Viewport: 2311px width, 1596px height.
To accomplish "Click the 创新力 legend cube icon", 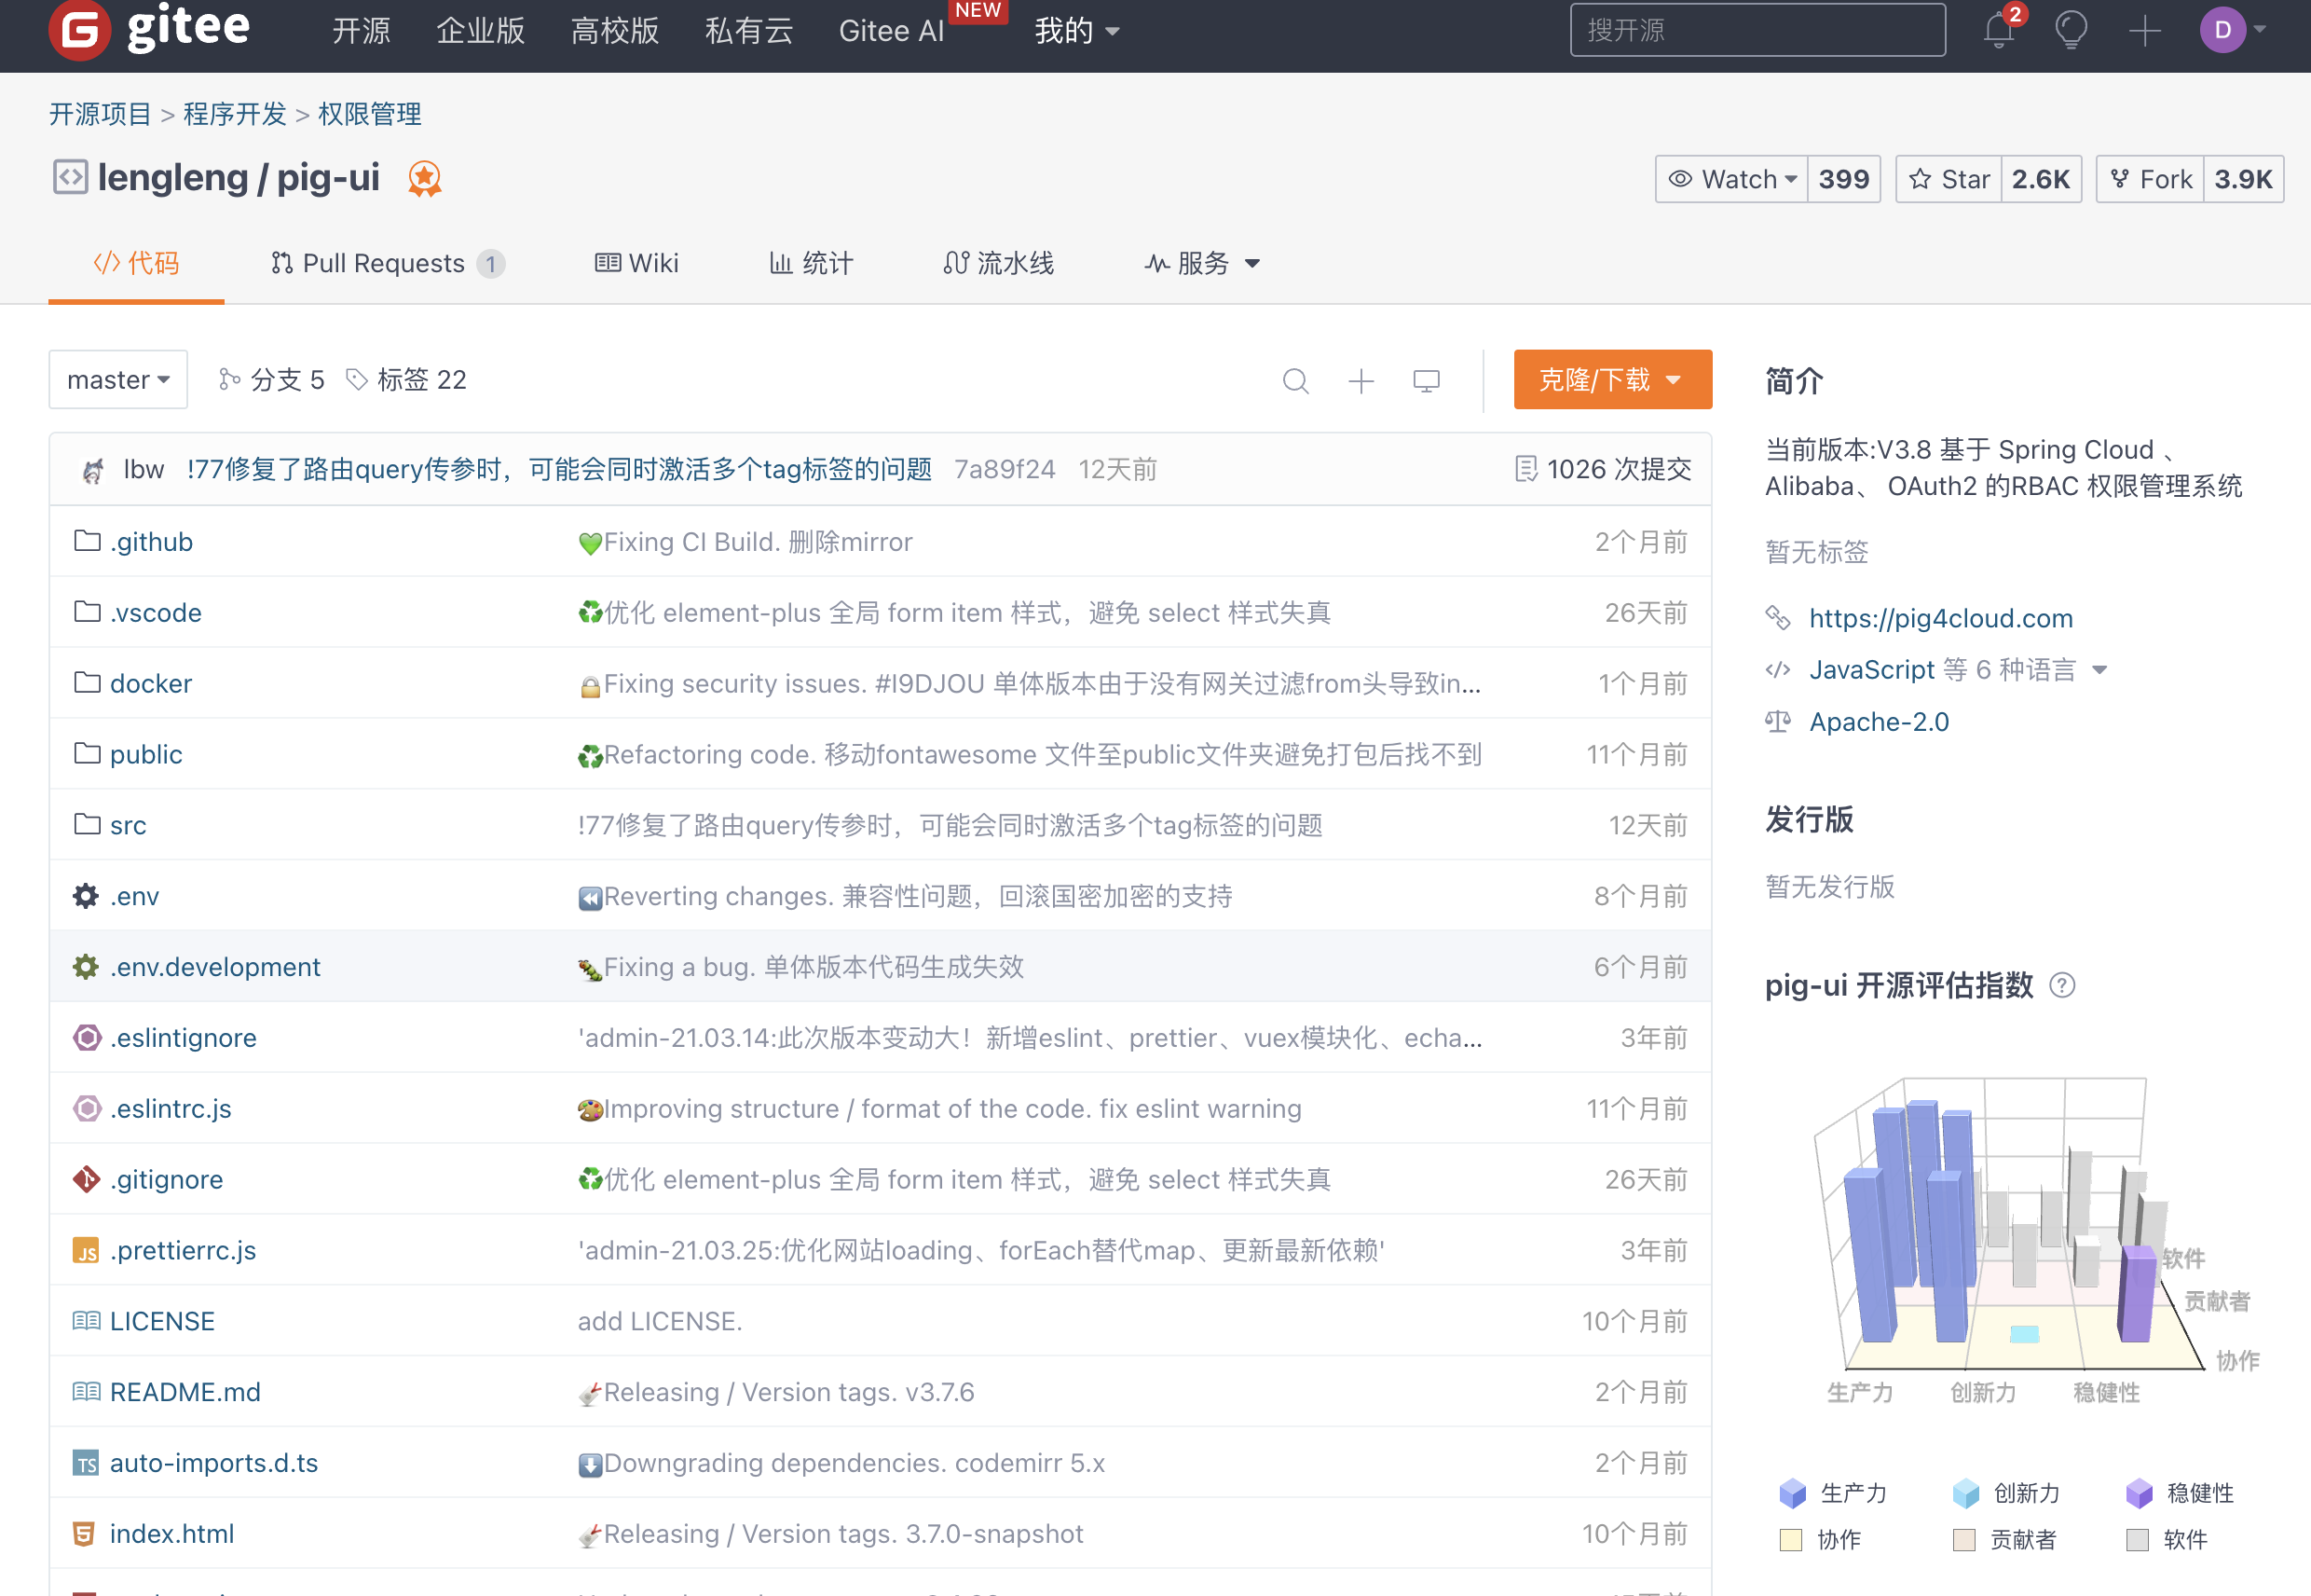I will [1965, 1493].
